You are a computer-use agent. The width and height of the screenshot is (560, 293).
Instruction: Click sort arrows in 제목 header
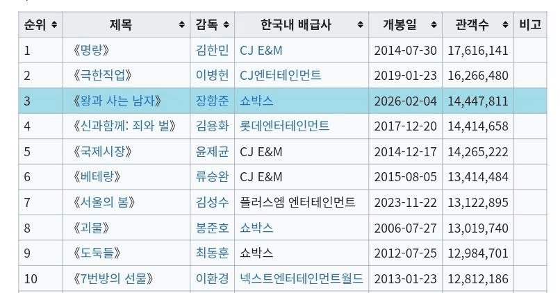[x=182, y=26]
